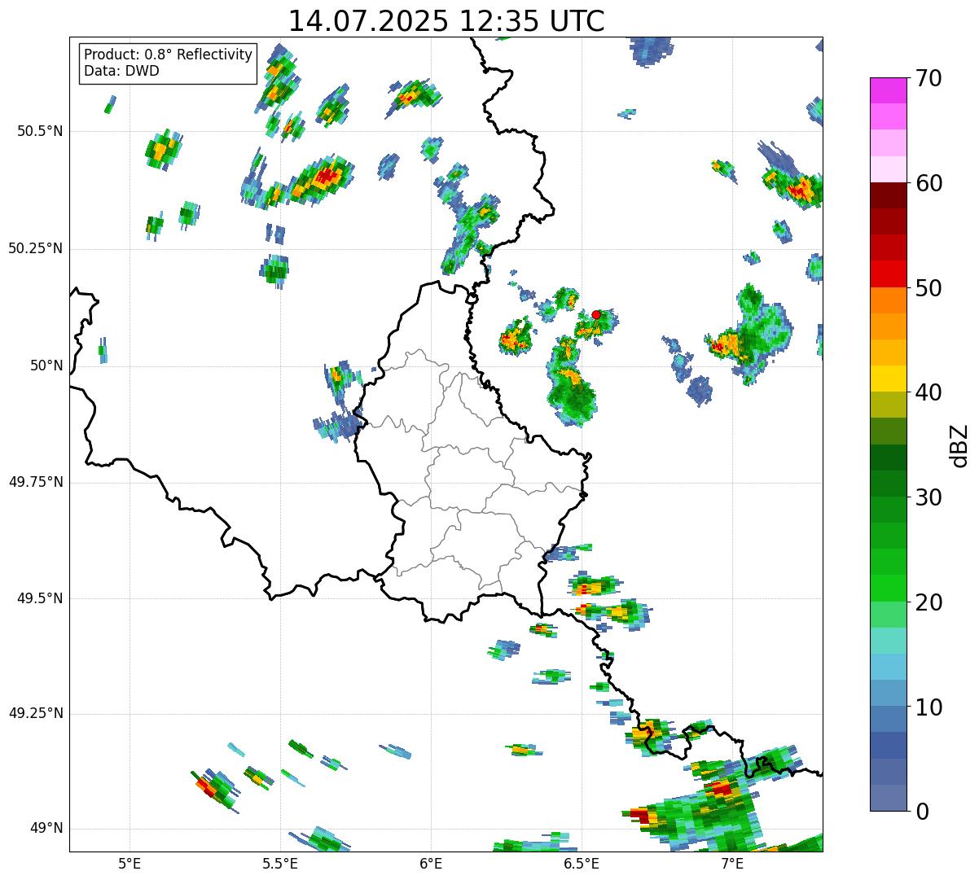Click the 50.25°N latitude label

tap(36, 248)
